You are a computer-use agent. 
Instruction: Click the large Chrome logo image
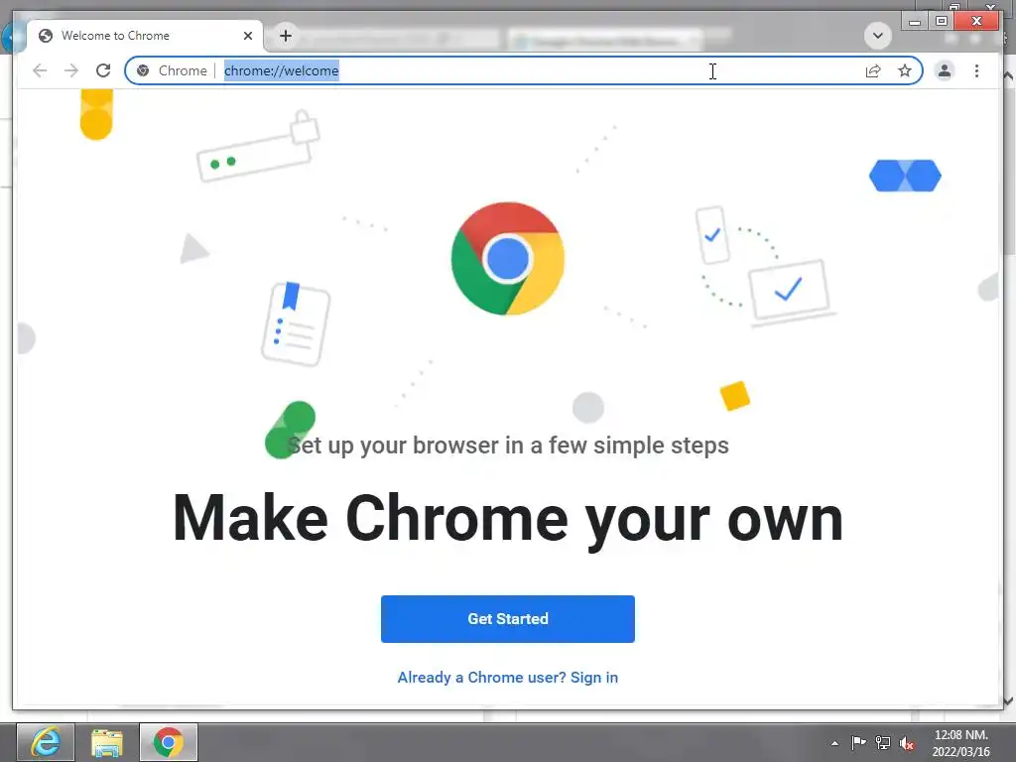(508, 259)
